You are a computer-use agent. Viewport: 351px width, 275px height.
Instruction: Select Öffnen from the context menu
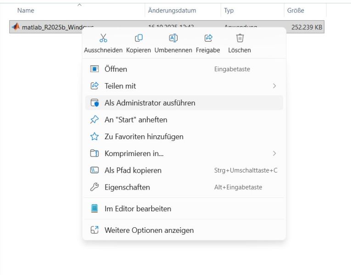(x=116, y=69)
